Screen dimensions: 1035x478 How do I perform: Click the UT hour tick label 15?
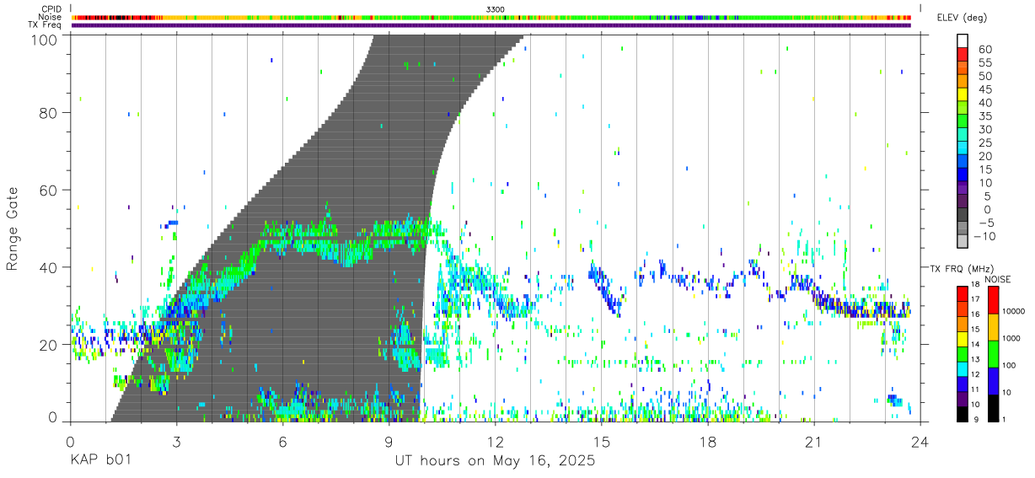pyautogui.click(x=602, y=442)
